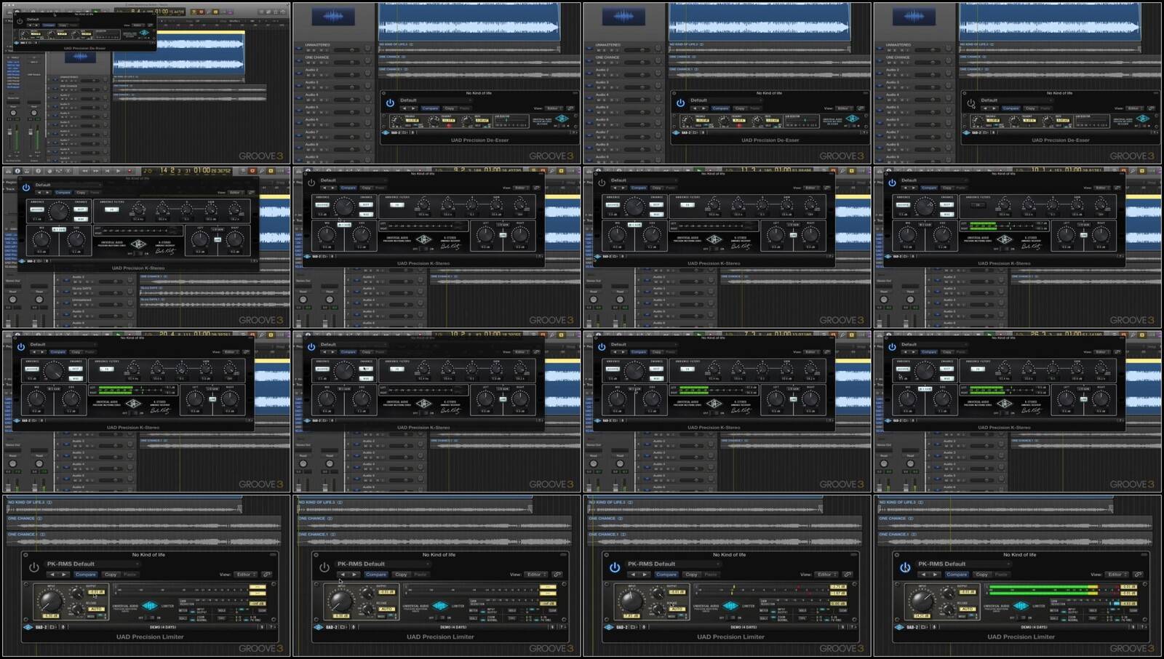Click Compare in top row's fourth frame
The image size is (1164, 659).
1010,108
